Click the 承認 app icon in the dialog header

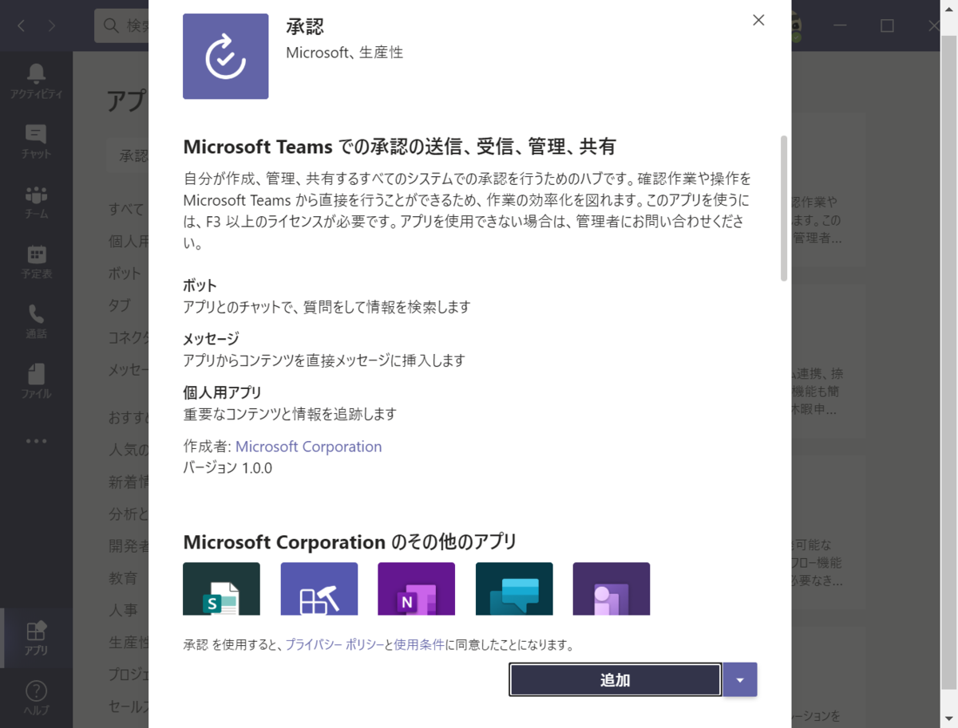click(x=225, y=56)
